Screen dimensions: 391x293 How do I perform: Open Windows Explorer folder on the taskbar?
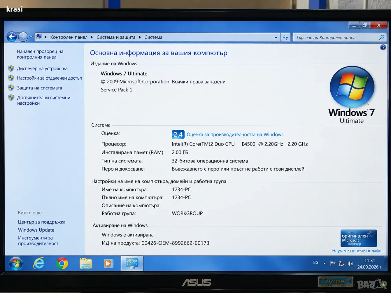[x=86, y=263]
